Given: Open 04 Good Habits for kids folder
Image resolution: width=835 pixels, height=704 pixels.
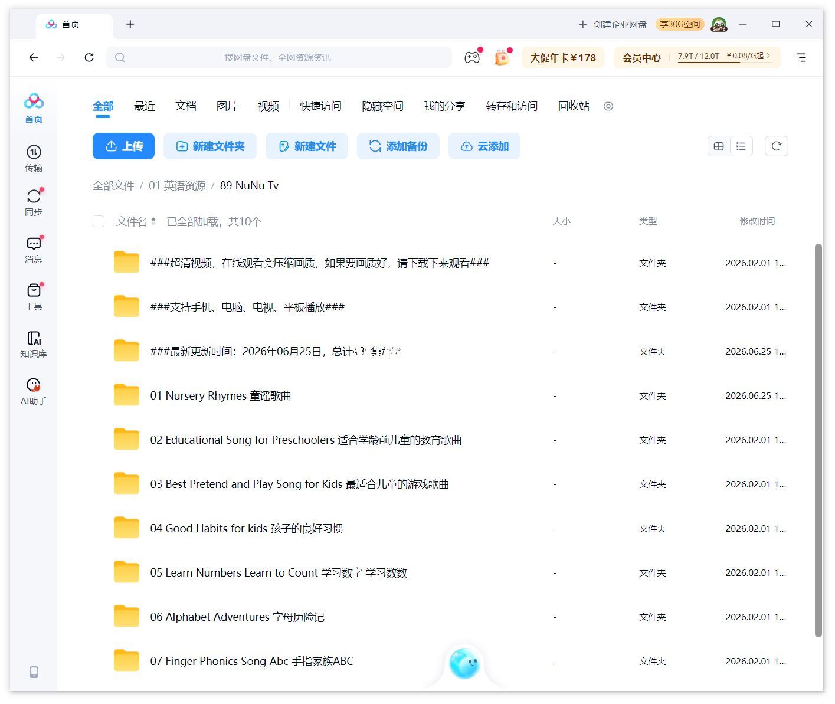Looking at the screenshot, I should point(247,528).
